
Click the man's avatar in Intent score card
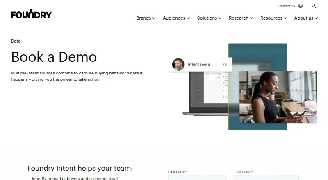tap(178, 64)
